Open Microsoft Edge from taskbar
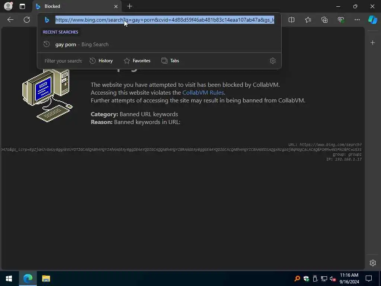This screenshot has width=381, height=286. tap(28, 279)
